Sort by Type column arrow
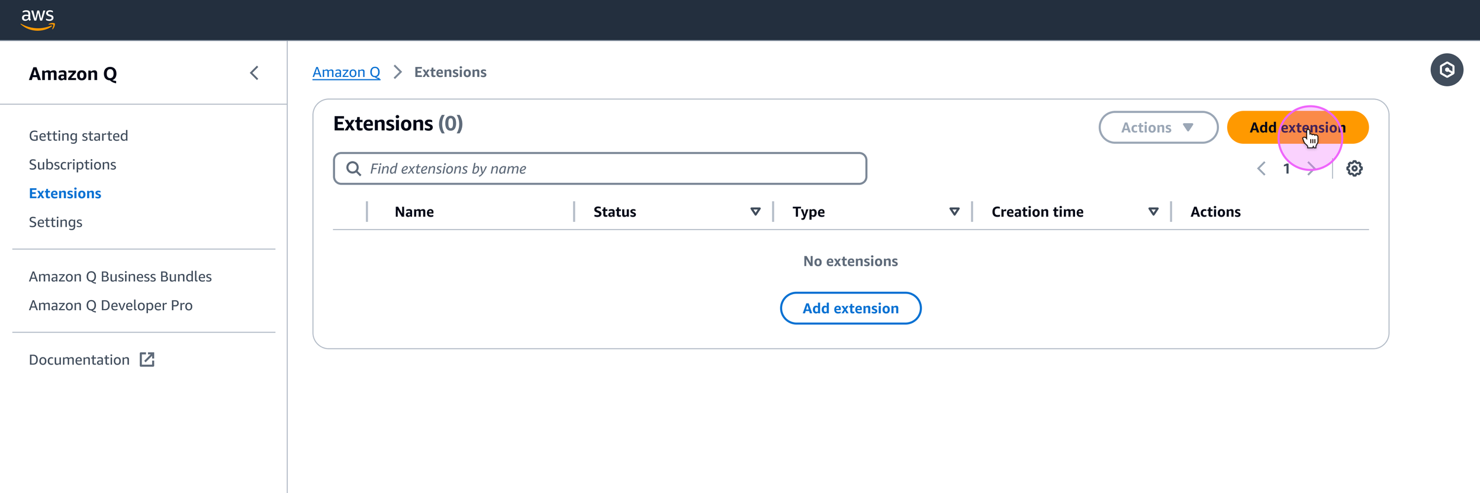The height and width of the screenshot is (493, 1480). click(954, 212)
